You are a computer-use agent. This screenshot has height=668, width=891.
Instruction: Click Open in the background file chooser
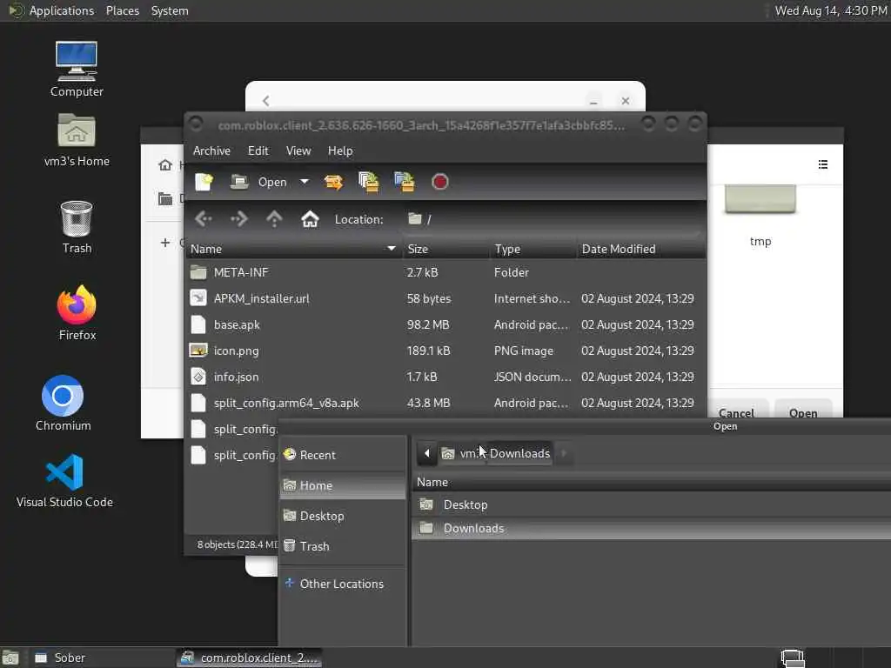(803, 411)
